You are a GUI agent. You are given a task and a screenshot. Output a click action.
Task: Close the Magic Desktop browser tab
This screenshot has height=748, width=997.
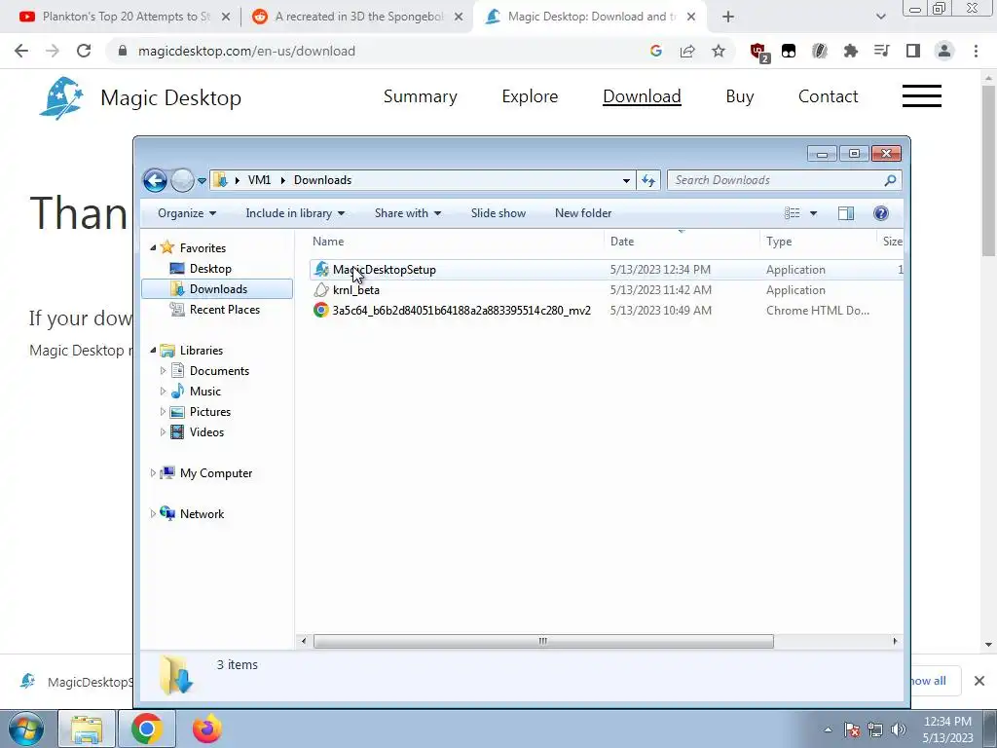coord(691,18)
